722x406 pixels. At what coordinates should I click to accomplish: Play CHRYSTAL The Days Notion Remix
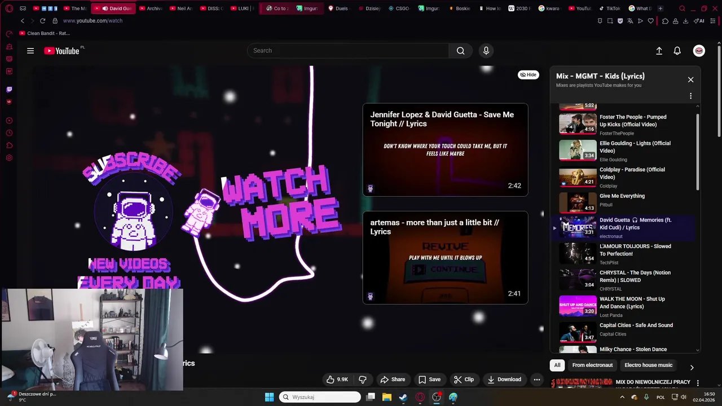625,280
